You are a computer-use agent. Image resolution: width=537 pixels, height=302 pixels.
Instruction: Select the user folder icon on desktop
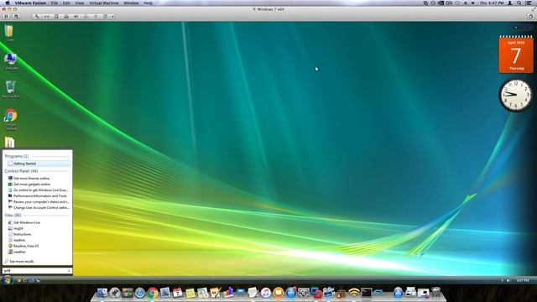pyautogui.click(x=9, y=33)
